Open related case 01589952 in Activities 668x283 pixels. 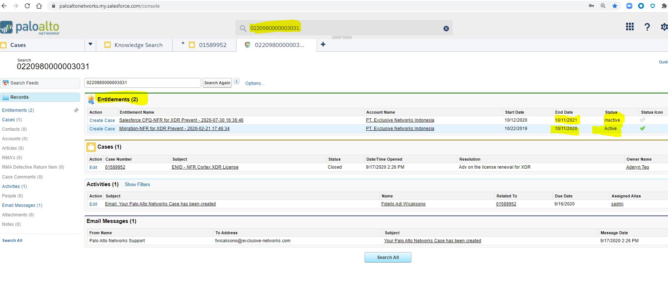(506, 204)
